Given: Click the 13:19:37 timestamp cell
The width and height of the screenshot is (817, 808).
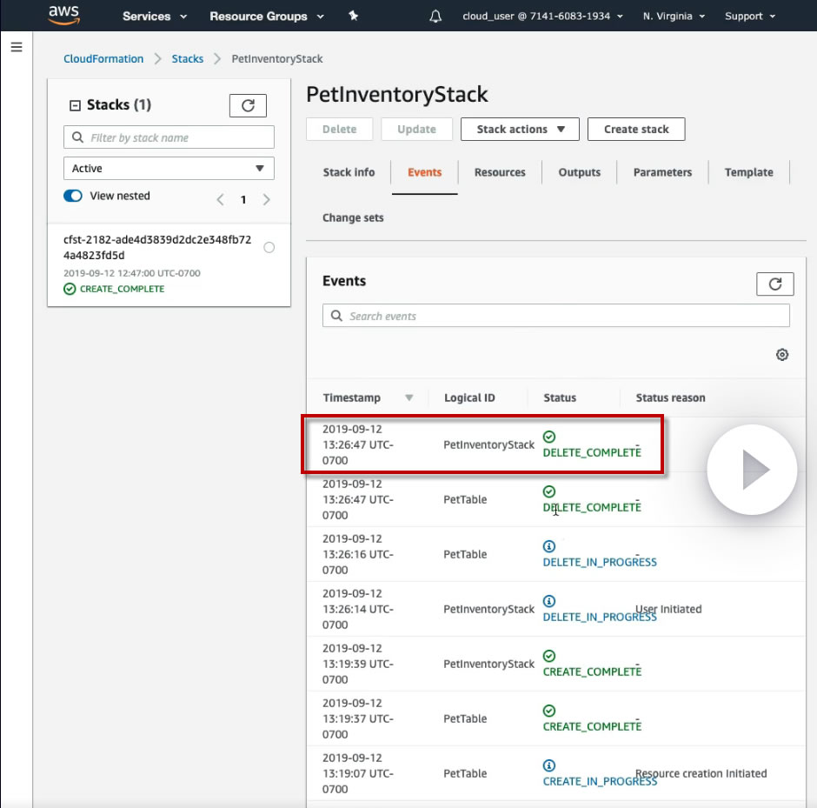Looking at the screenshot, I should [358, 718].
